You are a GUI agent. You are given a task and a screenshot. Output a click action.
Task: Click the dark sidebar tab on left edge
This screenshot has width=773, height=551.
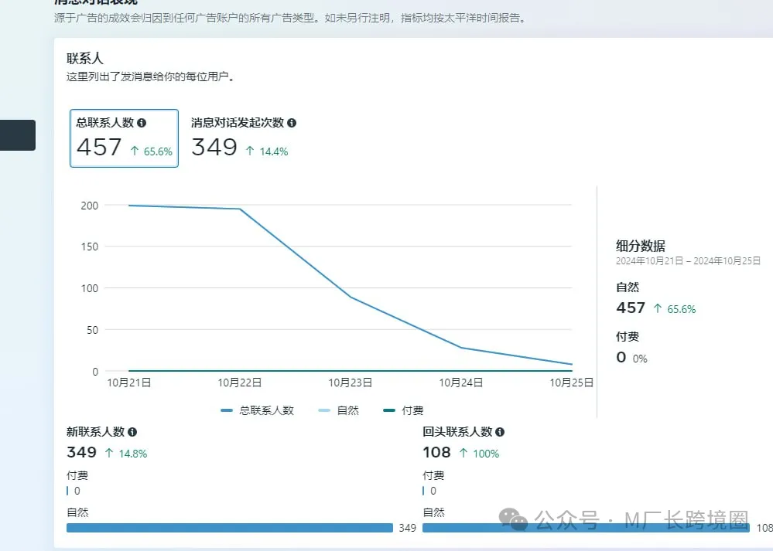pos(18,135)
